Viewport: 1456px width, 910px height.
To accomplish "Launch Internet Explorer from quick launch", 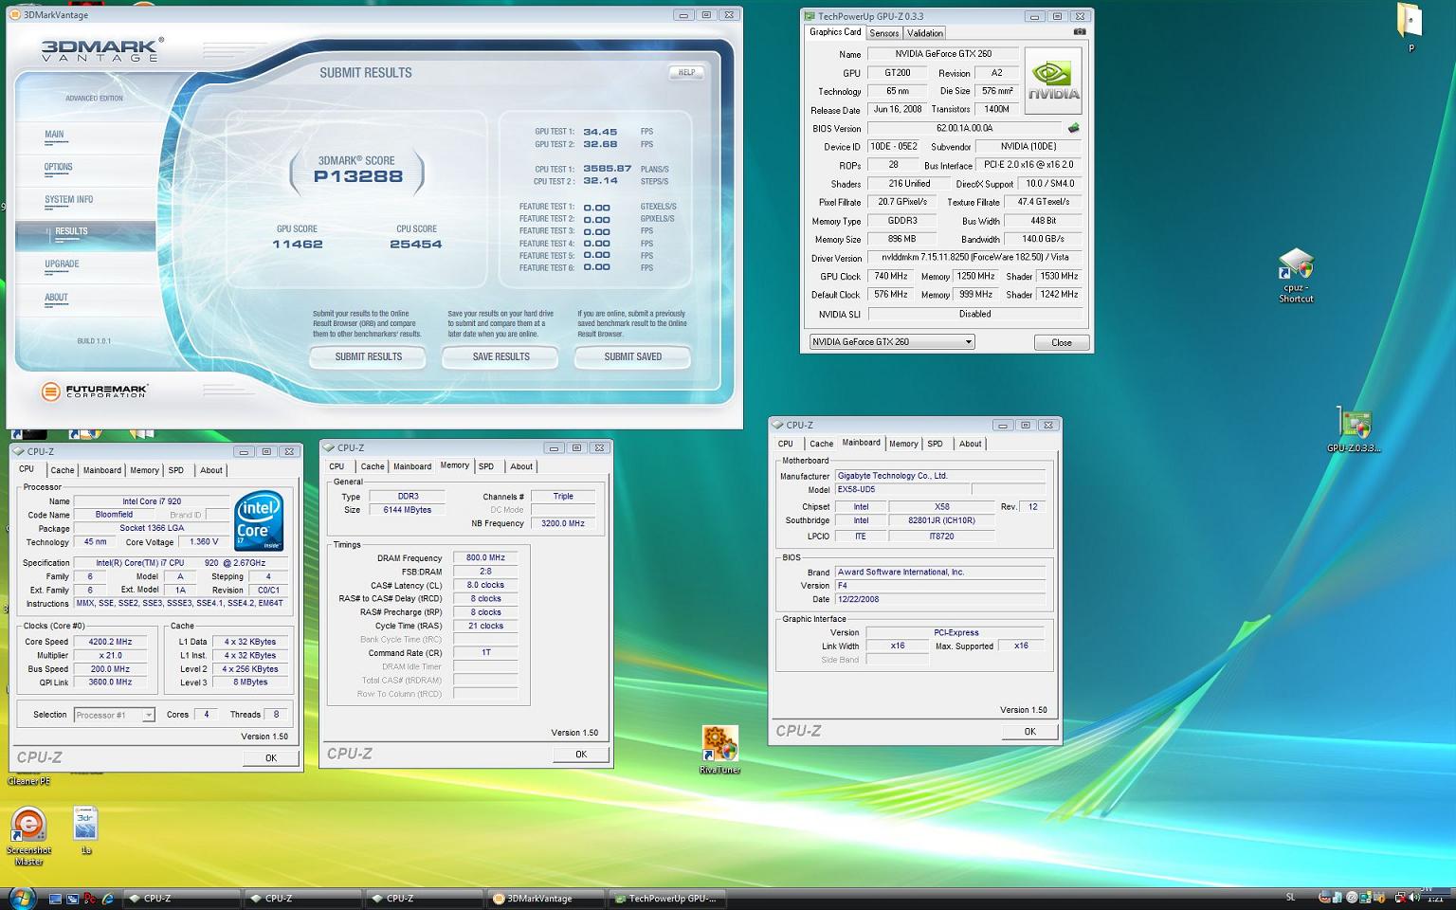I will tap(107, 899).
